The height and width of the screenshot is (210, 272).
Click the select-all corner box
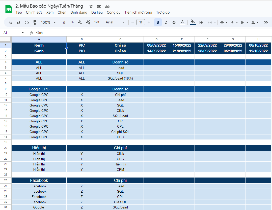[6, 39]
